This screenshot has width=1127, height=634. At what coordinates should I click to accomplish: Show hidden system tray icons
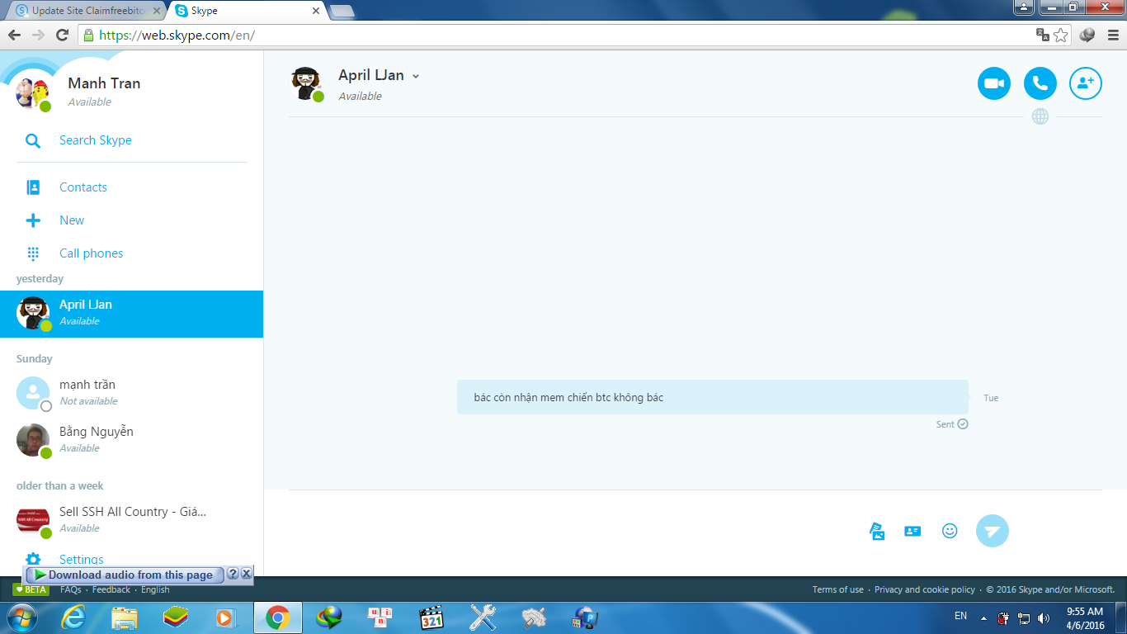(983, 617)
